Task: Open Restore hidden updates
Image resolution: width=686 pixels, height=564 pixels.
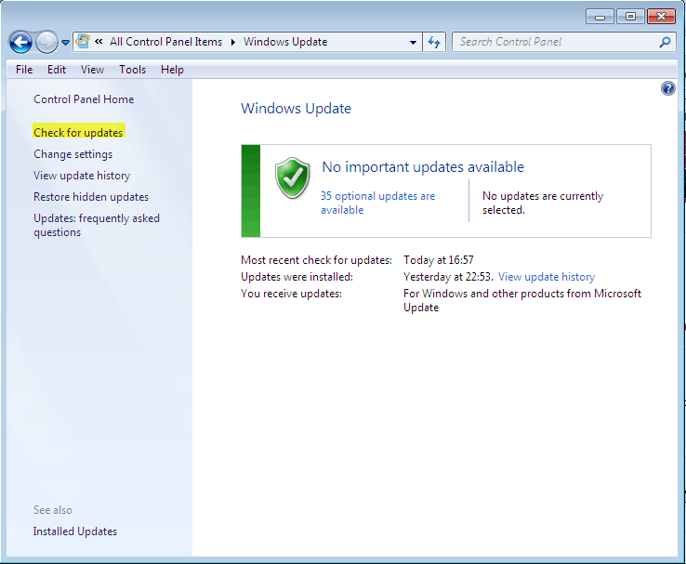Action: coord(91,197)
